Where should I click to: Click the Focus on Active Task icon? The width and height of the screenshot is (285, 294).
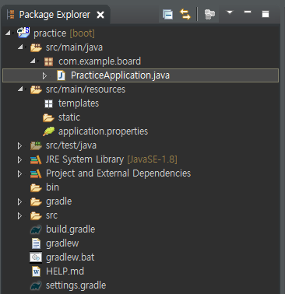pyautogui.click(x=209, y=14)
